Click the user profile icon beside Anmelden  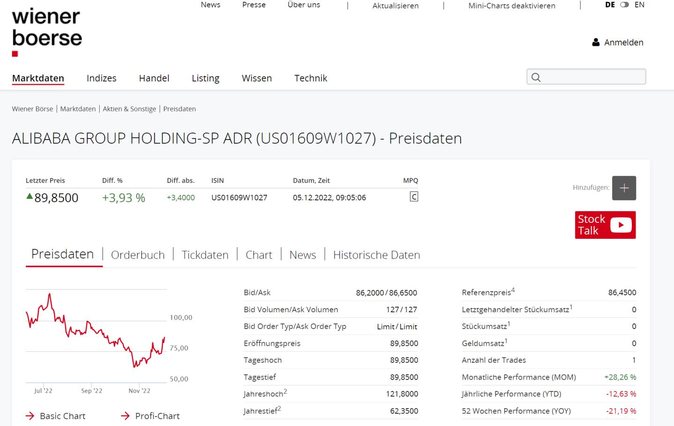click(x=596, y=43)
